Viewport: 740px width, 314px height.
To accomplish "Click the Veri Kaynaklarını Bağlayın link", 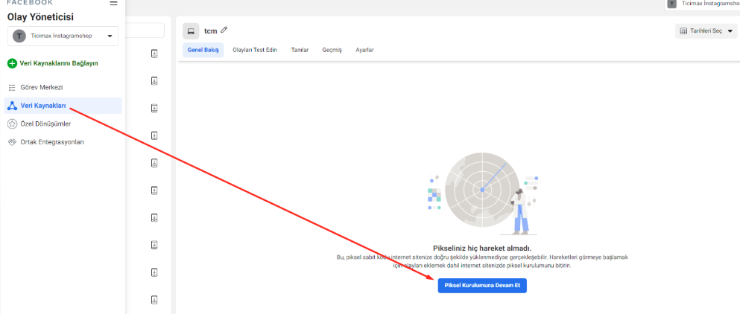I will pyautogui.click(x=59, y=63).
